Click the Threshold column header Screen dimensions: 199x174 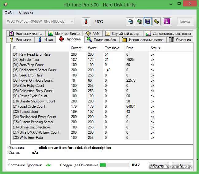[114, 48]
